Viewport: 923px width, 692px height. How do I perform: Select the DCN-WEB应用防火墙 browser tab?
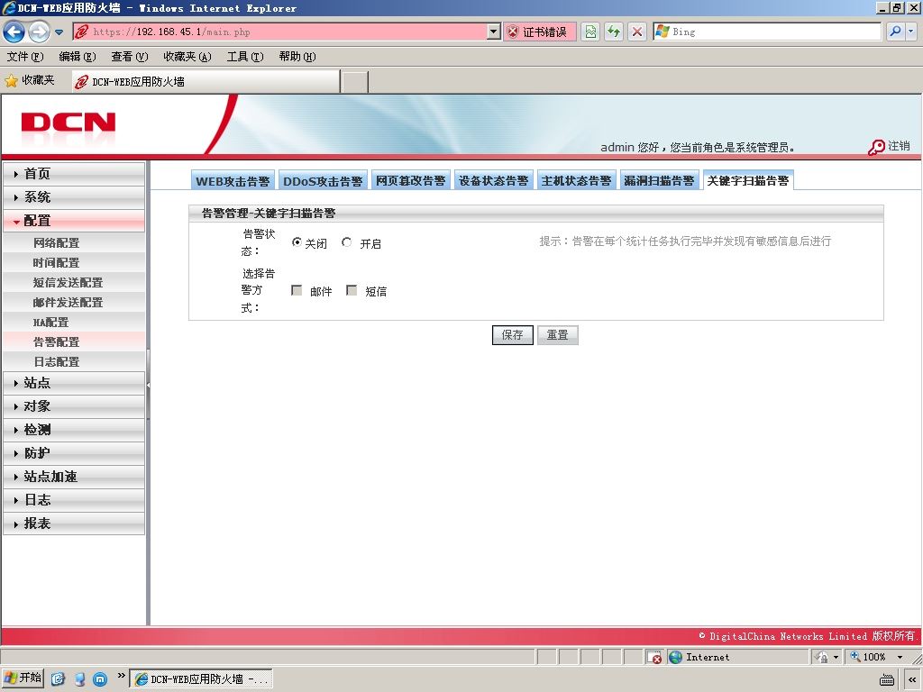206,82
